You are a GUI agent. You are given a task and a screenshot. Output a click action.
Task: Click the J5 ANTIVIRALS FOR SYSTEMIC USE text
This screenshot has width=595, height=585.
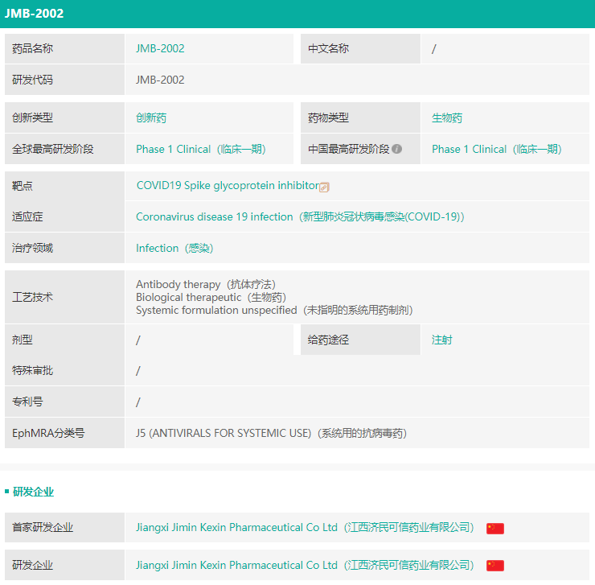[271, 433]
